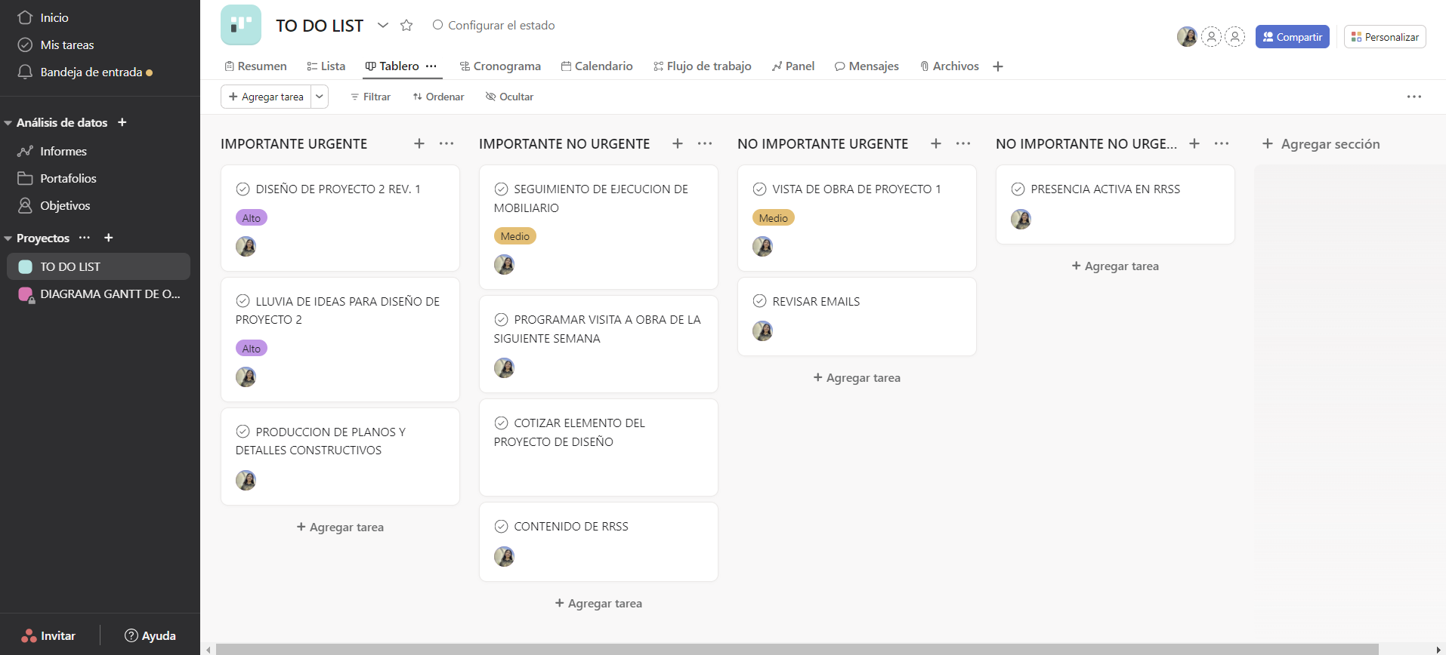
Task: Mark LLUVIA DE IDEAS PARA DISEÑO task complete
Action: (x=243, y=301)
